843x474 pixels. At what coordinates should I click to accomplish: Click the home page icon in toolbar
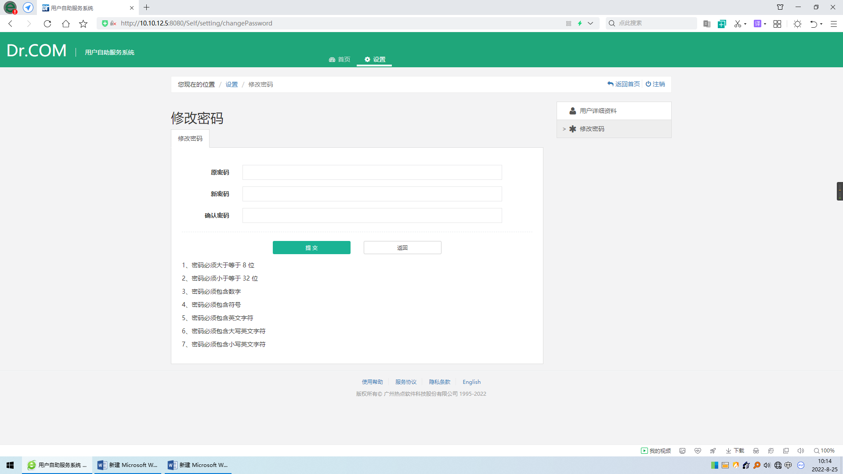pos(65,24)
